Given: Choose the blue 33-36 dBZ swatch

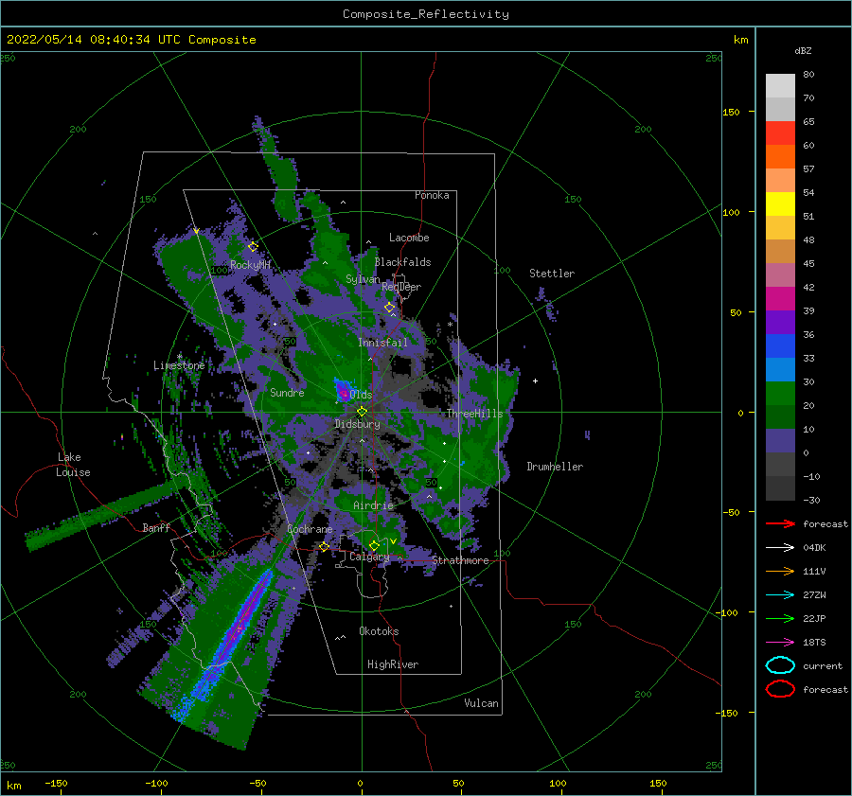Looking at the screenshot, I should coord(780,345).
